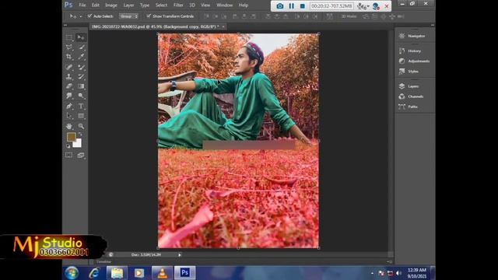Pause the screen recording
Screen dimensions: 498x280
click(x=291, y=6)
